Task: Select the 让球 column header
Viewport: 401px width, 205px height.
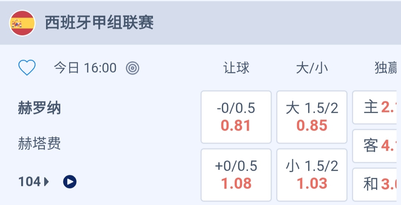Action: (x=236, y=68)
